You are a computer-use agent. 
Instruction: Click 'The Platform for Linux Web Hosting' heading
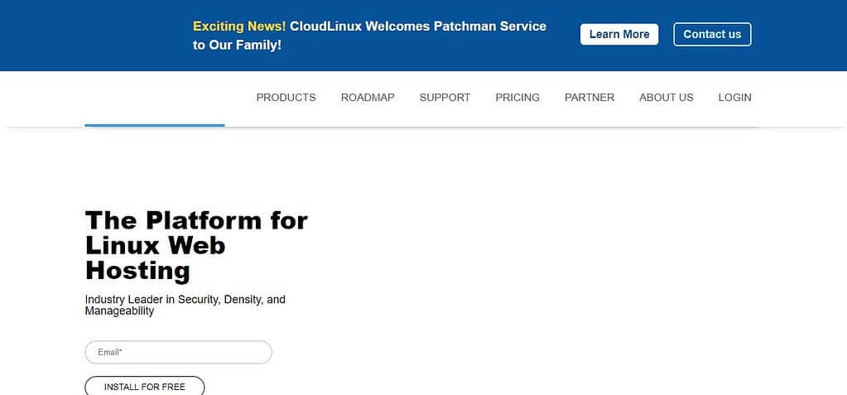(196, 245)
